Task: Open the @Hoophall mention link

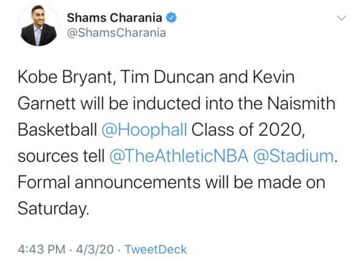Action: click(x=144, y=130)
